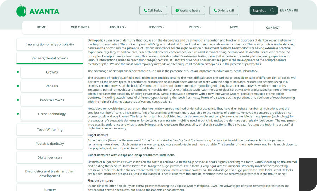Click the AVANTA brand name text
317x191 pixels.
(44, 12)
